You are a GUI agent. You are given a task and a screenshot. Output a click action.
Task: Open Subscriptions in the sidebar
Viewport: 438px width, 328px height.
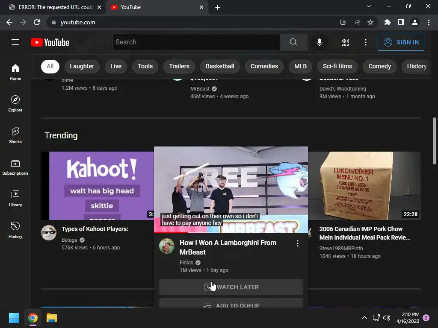click(x=15, y=167)
